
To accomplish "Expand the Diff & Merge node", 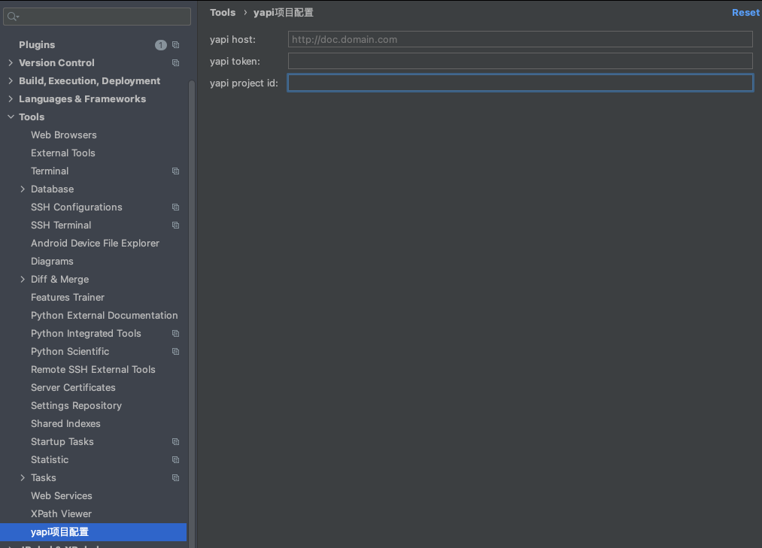I will pyautogui.click(x=23, y=280).
